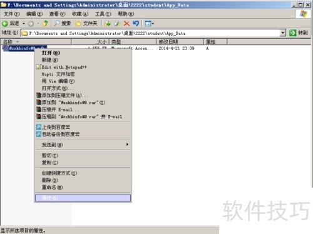313x234 pixels.
Task: Click the green Back arrow icon
Action: click(5, 24)
